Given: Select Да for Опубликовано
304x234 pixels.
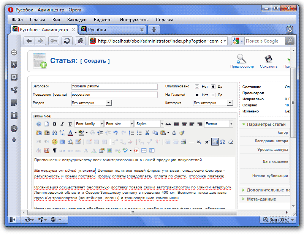Looking at the screenshot, I should 213,87.
